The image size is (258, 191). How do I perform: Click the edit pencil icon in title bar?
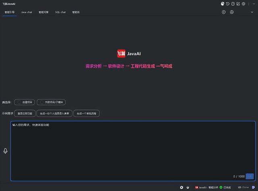[x=238, y=4]
